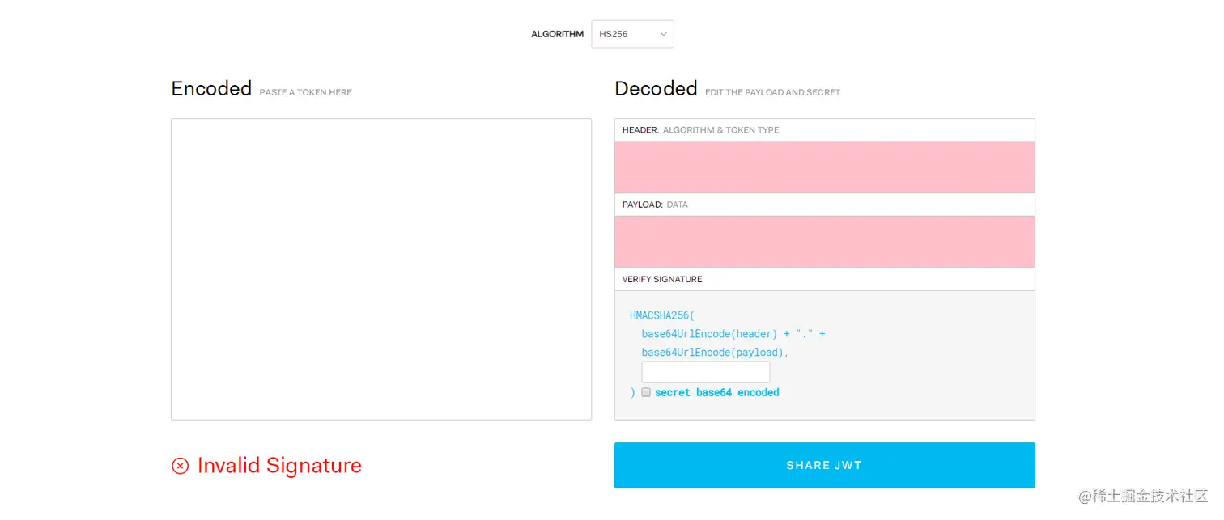This screenshot has height=520, width=1224.
Task: Click the Decoded heading
Action: point(656,88)
